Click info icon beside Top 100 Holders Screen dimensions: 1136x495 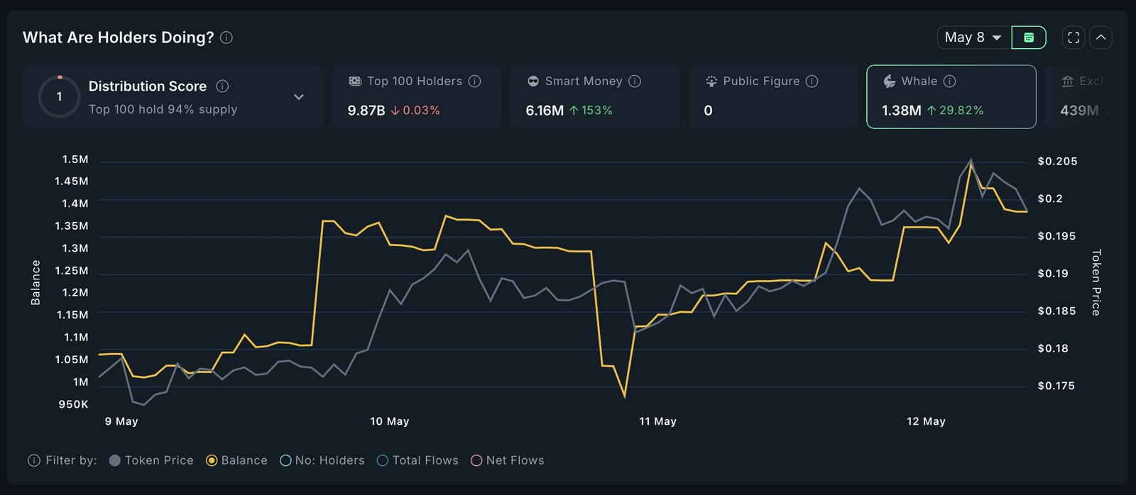pos(474,82)
